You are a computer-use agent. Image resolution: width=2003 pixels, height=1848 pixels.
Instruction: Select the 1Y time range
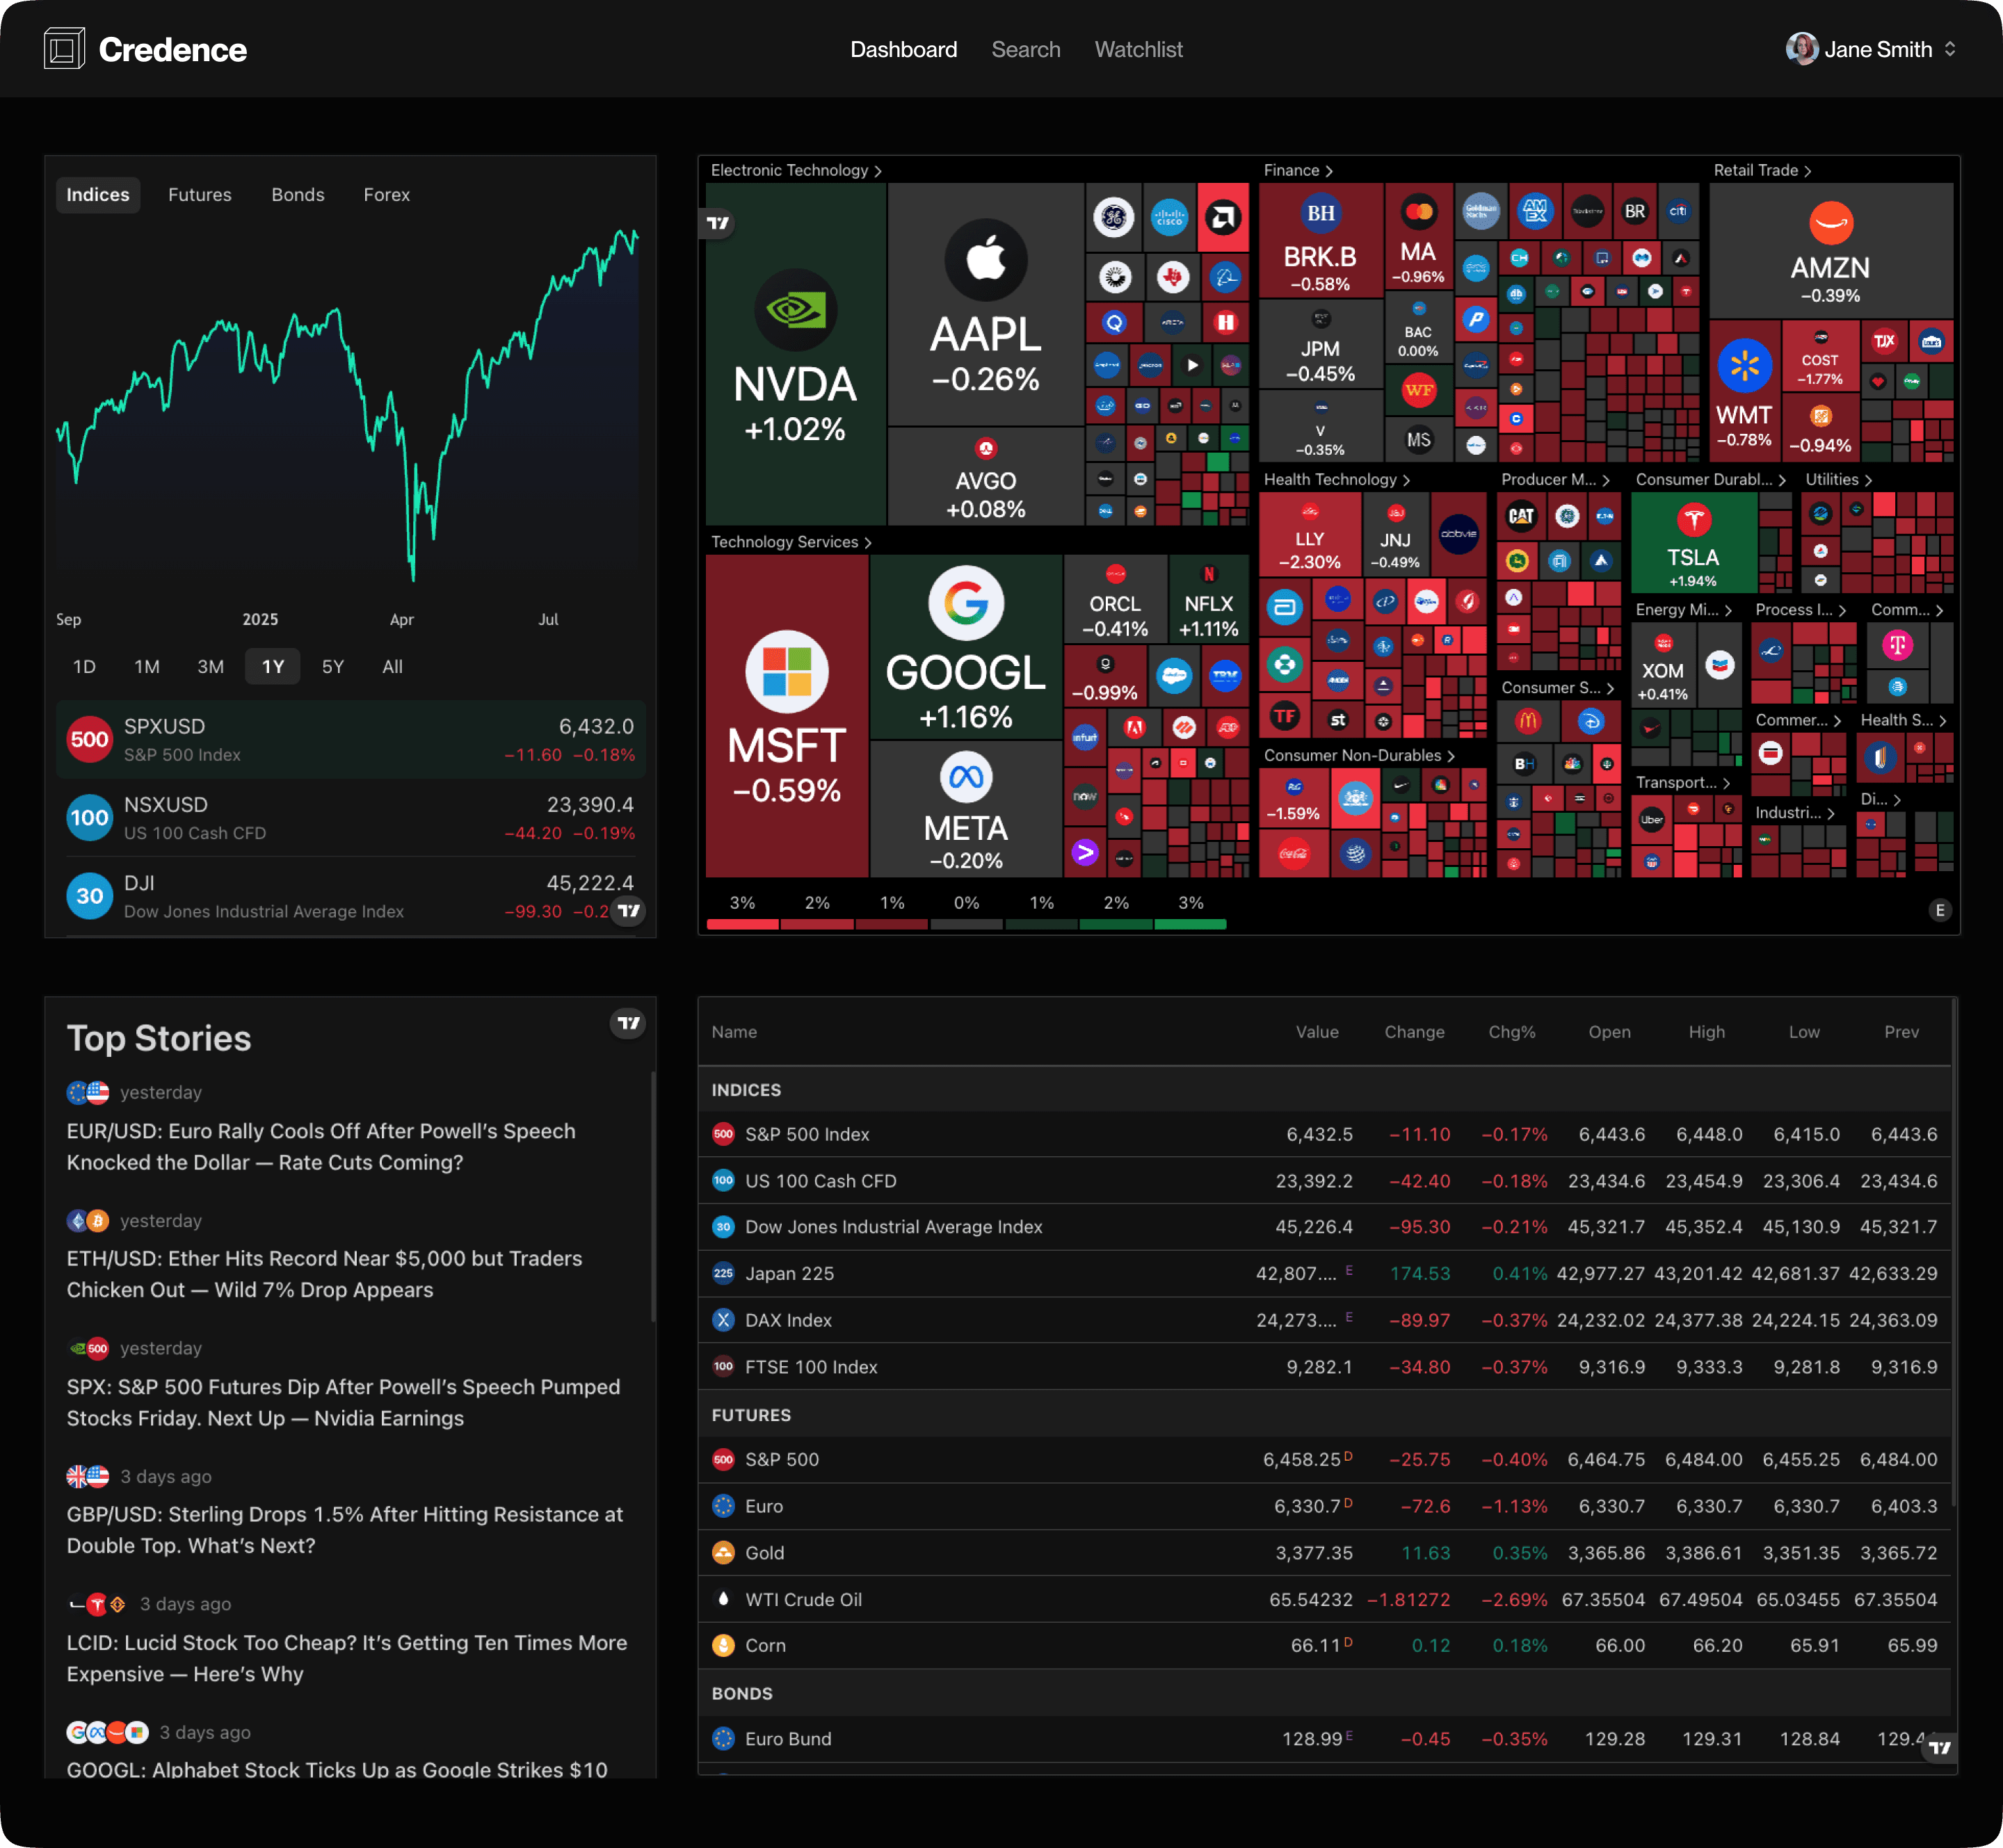click(273, 667)
